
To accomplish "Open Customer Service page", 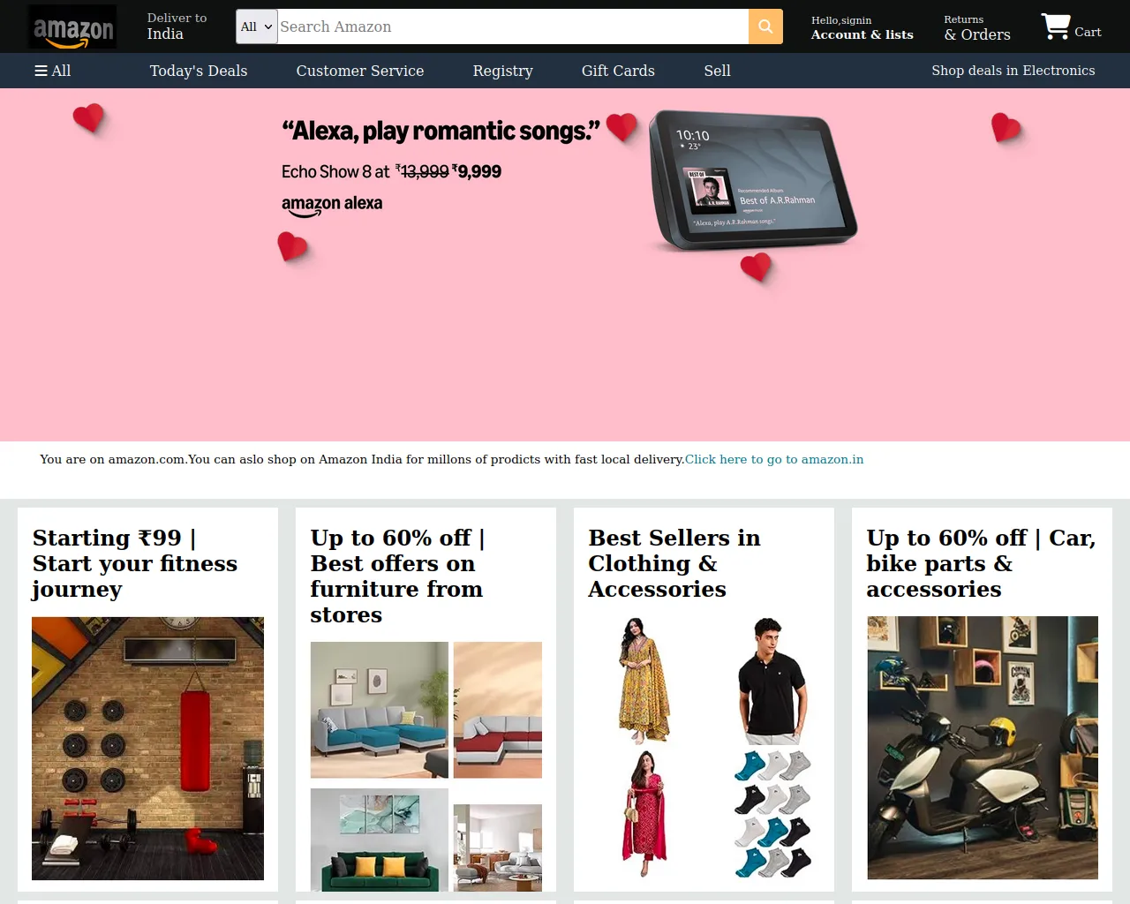I will 360,71.
